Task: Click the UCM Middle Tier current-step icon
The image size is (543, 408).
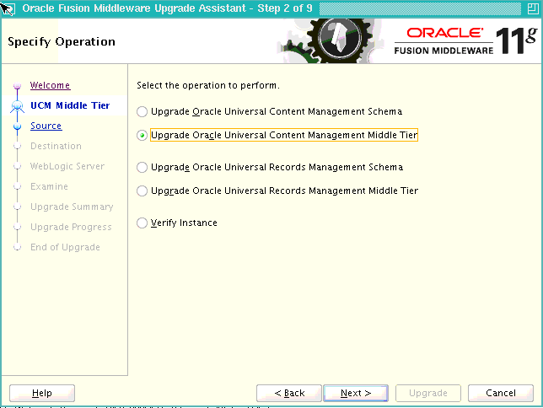Action: pyautogui.click(x=18, y=105)
